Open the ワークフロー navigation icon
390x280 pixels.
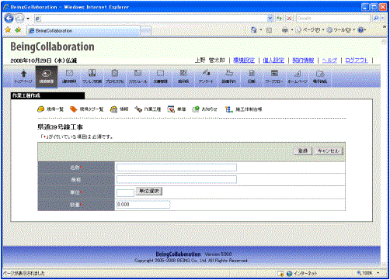click(274, 77)
